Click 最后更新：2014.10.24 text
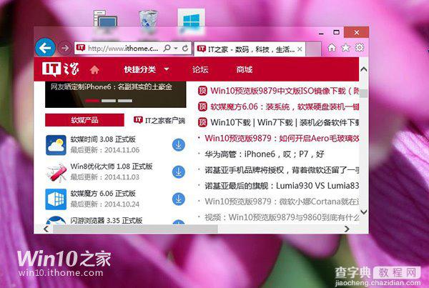Image resolution: width=429 pixels, height=288 pixels. (105, 204)
